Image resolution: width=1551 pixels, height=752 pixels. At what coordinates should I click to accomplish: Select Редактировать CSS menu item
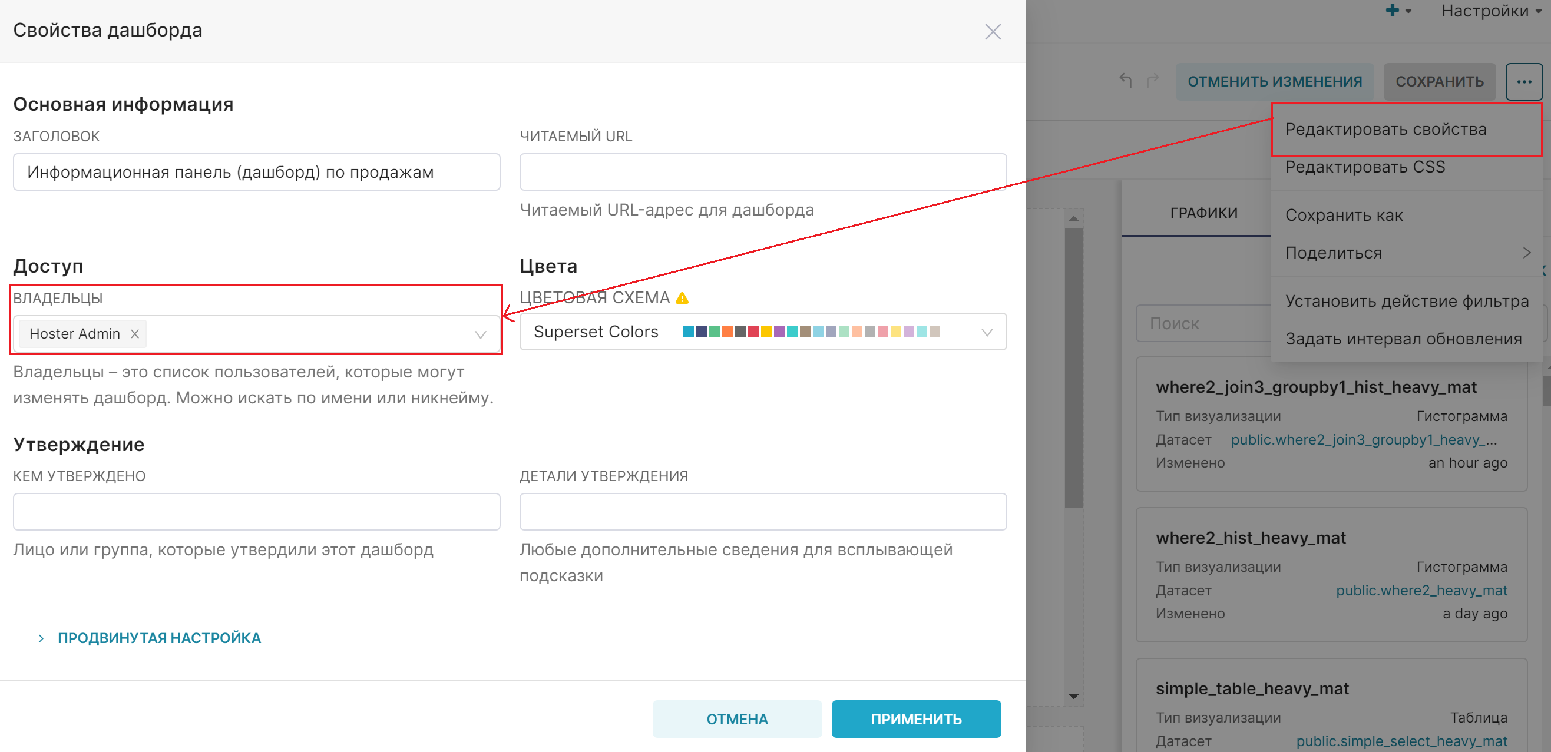1406,167
